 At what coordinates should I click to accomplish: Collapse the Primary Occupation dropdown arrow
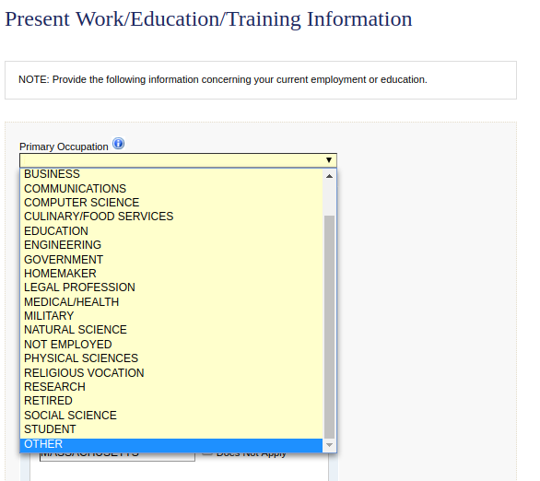(329, 160)
